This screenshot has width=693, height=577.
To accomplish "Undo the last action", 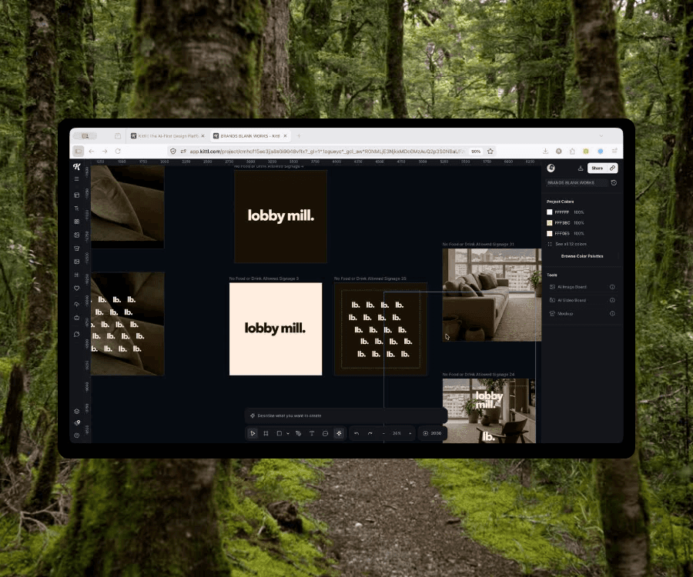I will pyautogui.click(x=357, y=433).
